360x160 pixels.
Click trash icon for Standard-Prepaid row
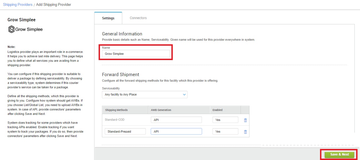[x=245, y=132]
